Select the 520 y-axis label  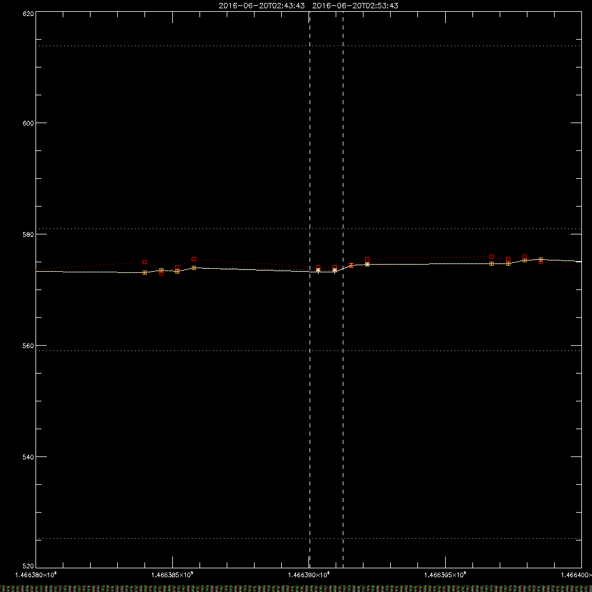tap(28, 566)
